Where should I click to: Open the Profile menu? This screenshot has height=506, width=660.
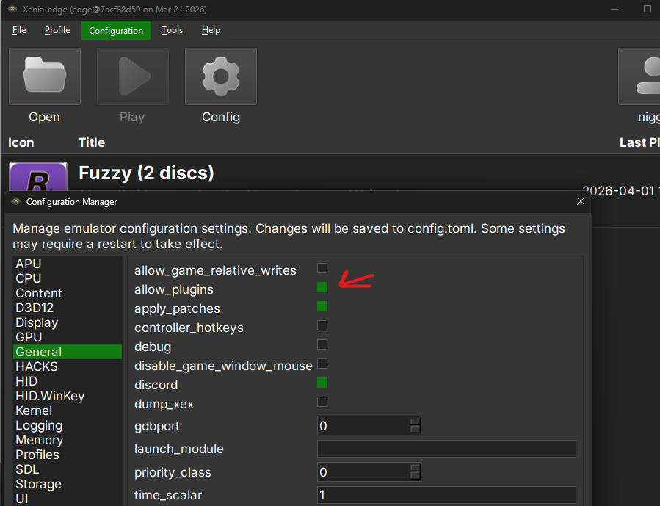[x=57, y=30]
